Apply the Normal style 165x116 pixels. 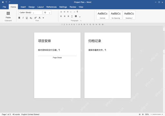[x=102, y=15]
